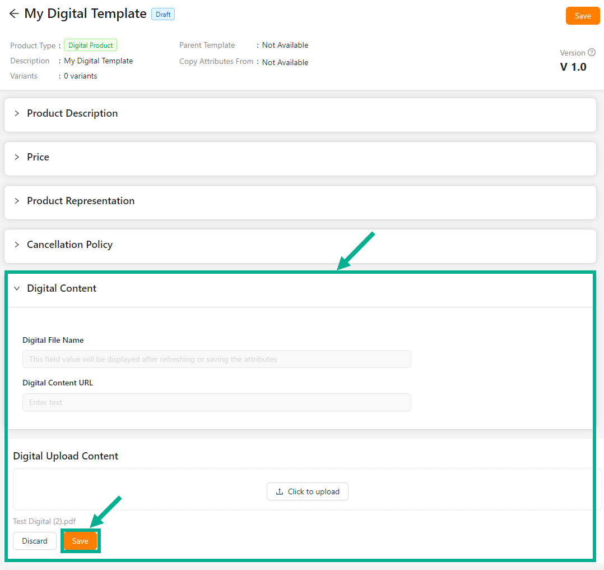Go back using the left arrow icon

(14, 14)
